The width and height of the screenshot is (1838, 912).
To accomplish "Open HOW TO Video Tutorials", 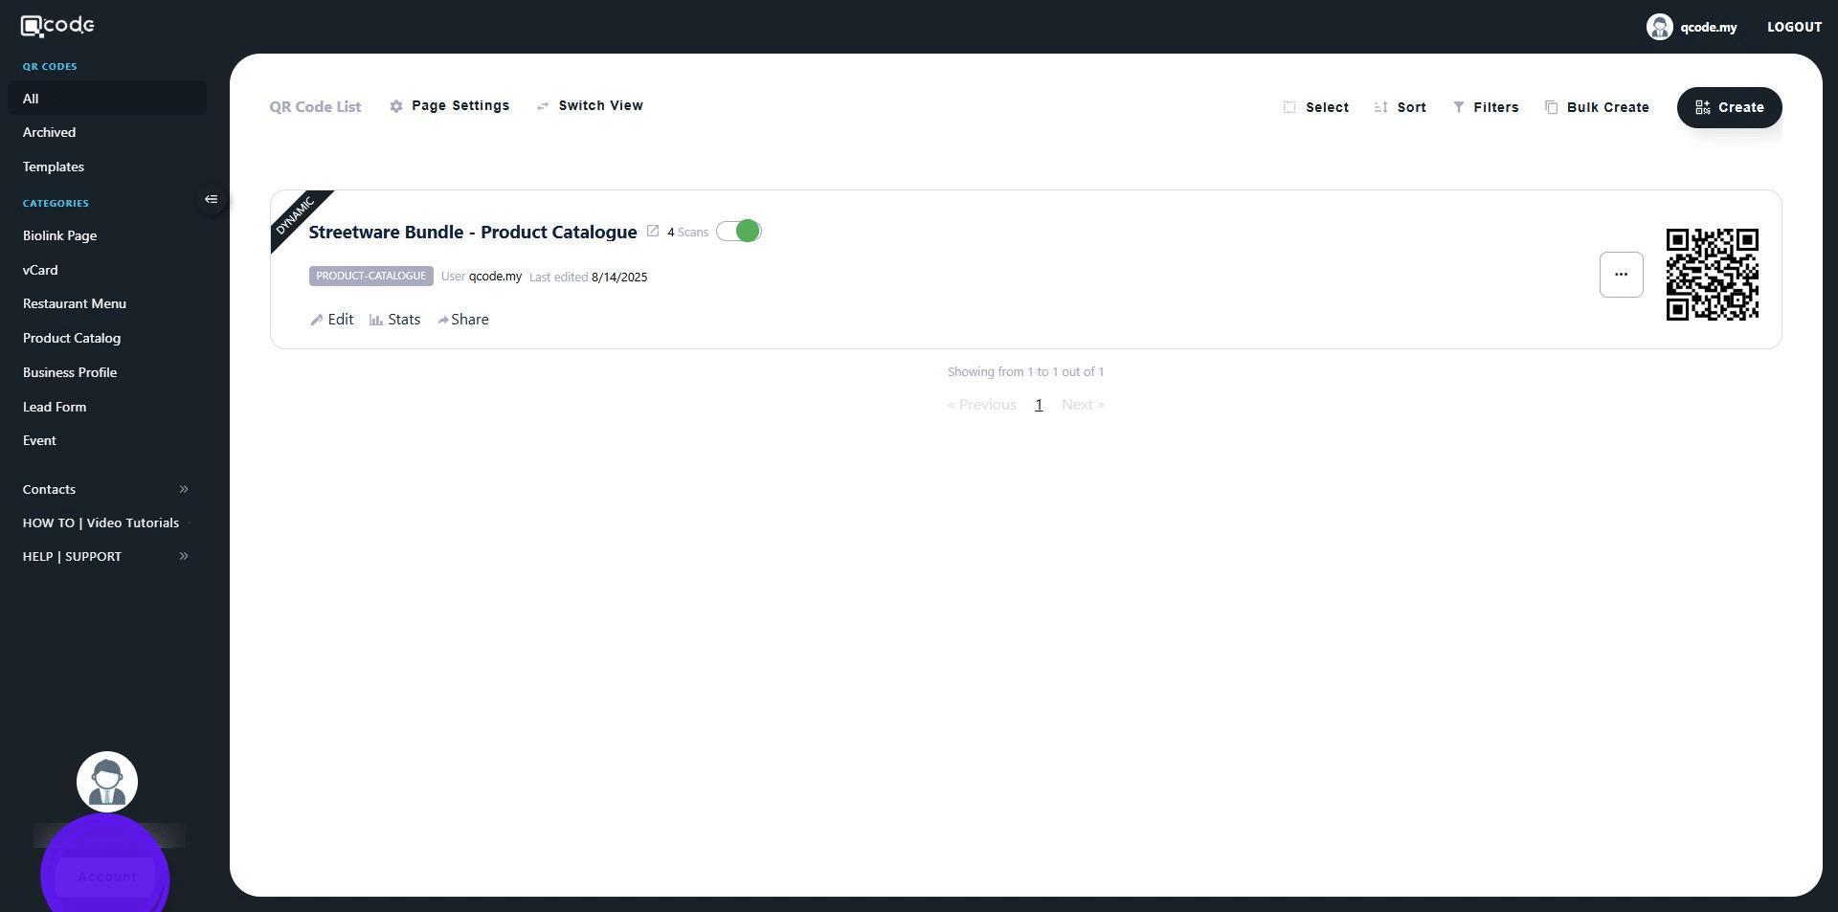I will [101, 523].
